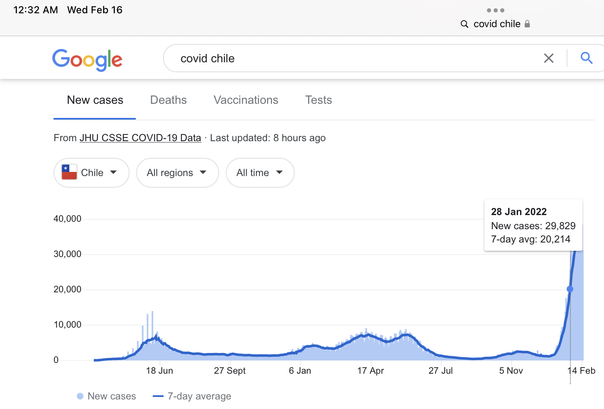Screen dimensions: 604x409
Task: Clear the search box with X icon
Action: (548, 59)
